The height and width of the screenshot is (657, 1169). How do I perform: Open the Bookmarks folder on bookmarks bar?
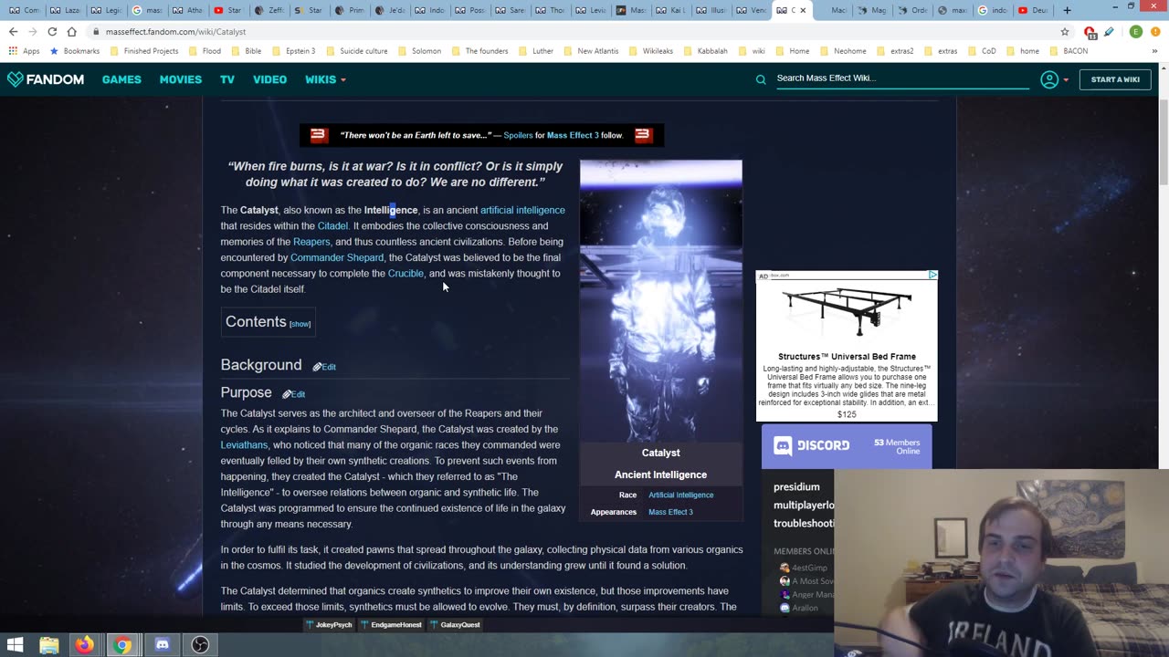(75, 51)
